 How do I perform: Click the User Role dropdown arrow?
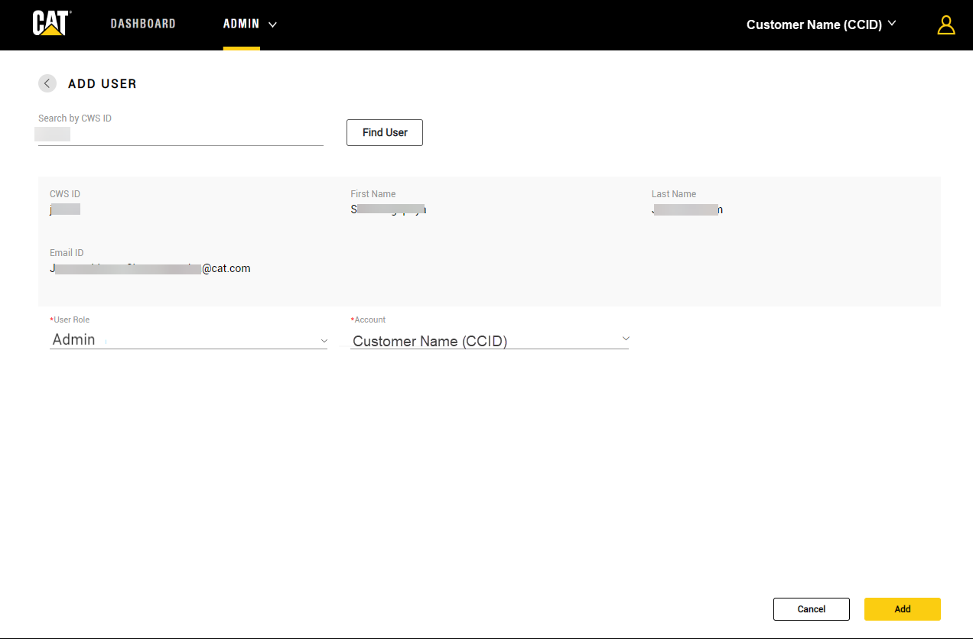[324, 341]
